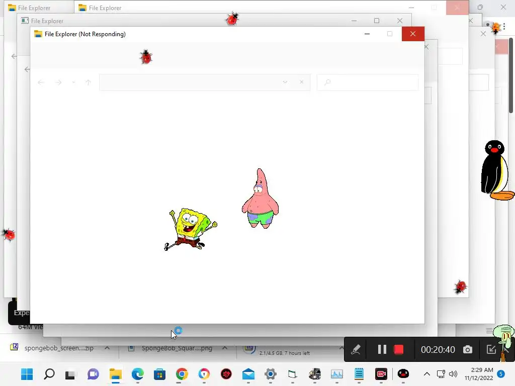The height and width of the screenshot is (386, 515).
Task: Open volume control in the system tray
Action: [453, 374]
